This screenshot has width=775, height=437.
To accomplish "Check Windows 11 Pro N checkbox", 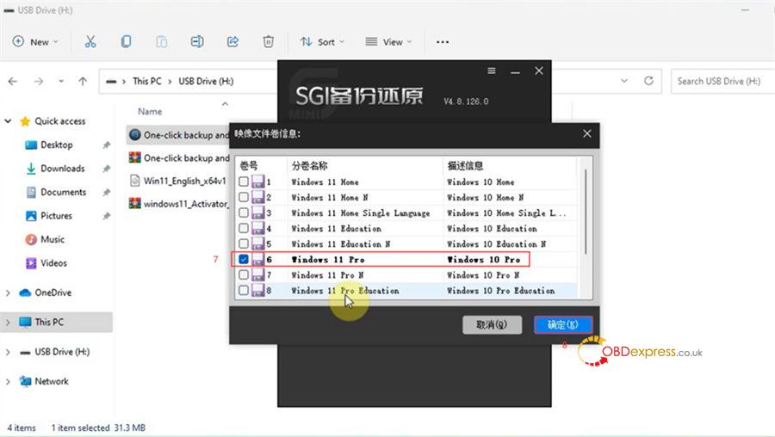I will click(243, 275).
